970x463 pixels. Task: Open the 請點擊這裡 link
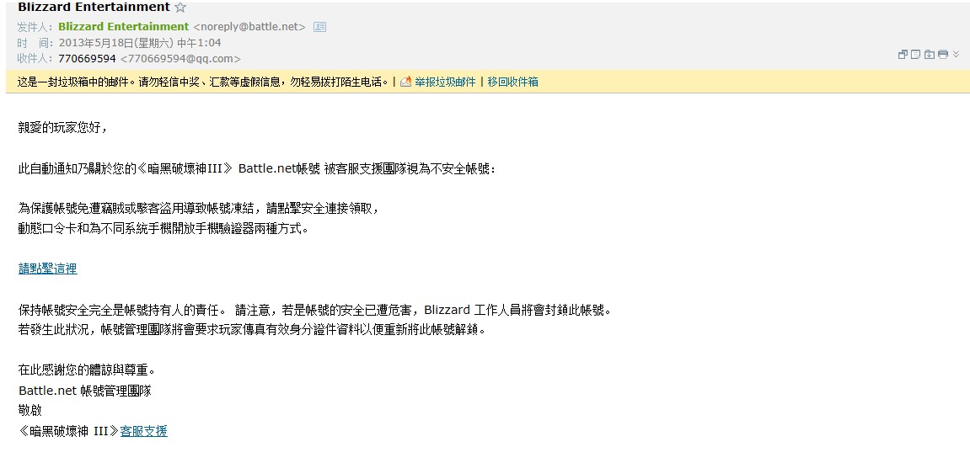click(48, 269)
